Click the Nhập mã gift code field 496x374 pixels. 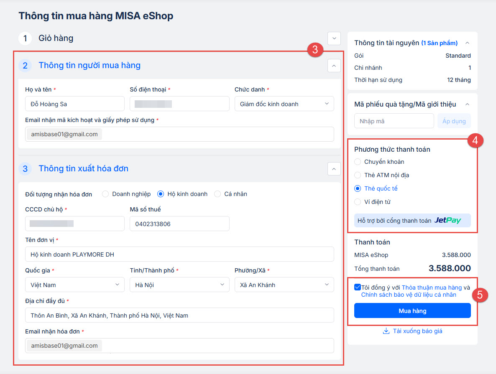[x=394, y=121]
